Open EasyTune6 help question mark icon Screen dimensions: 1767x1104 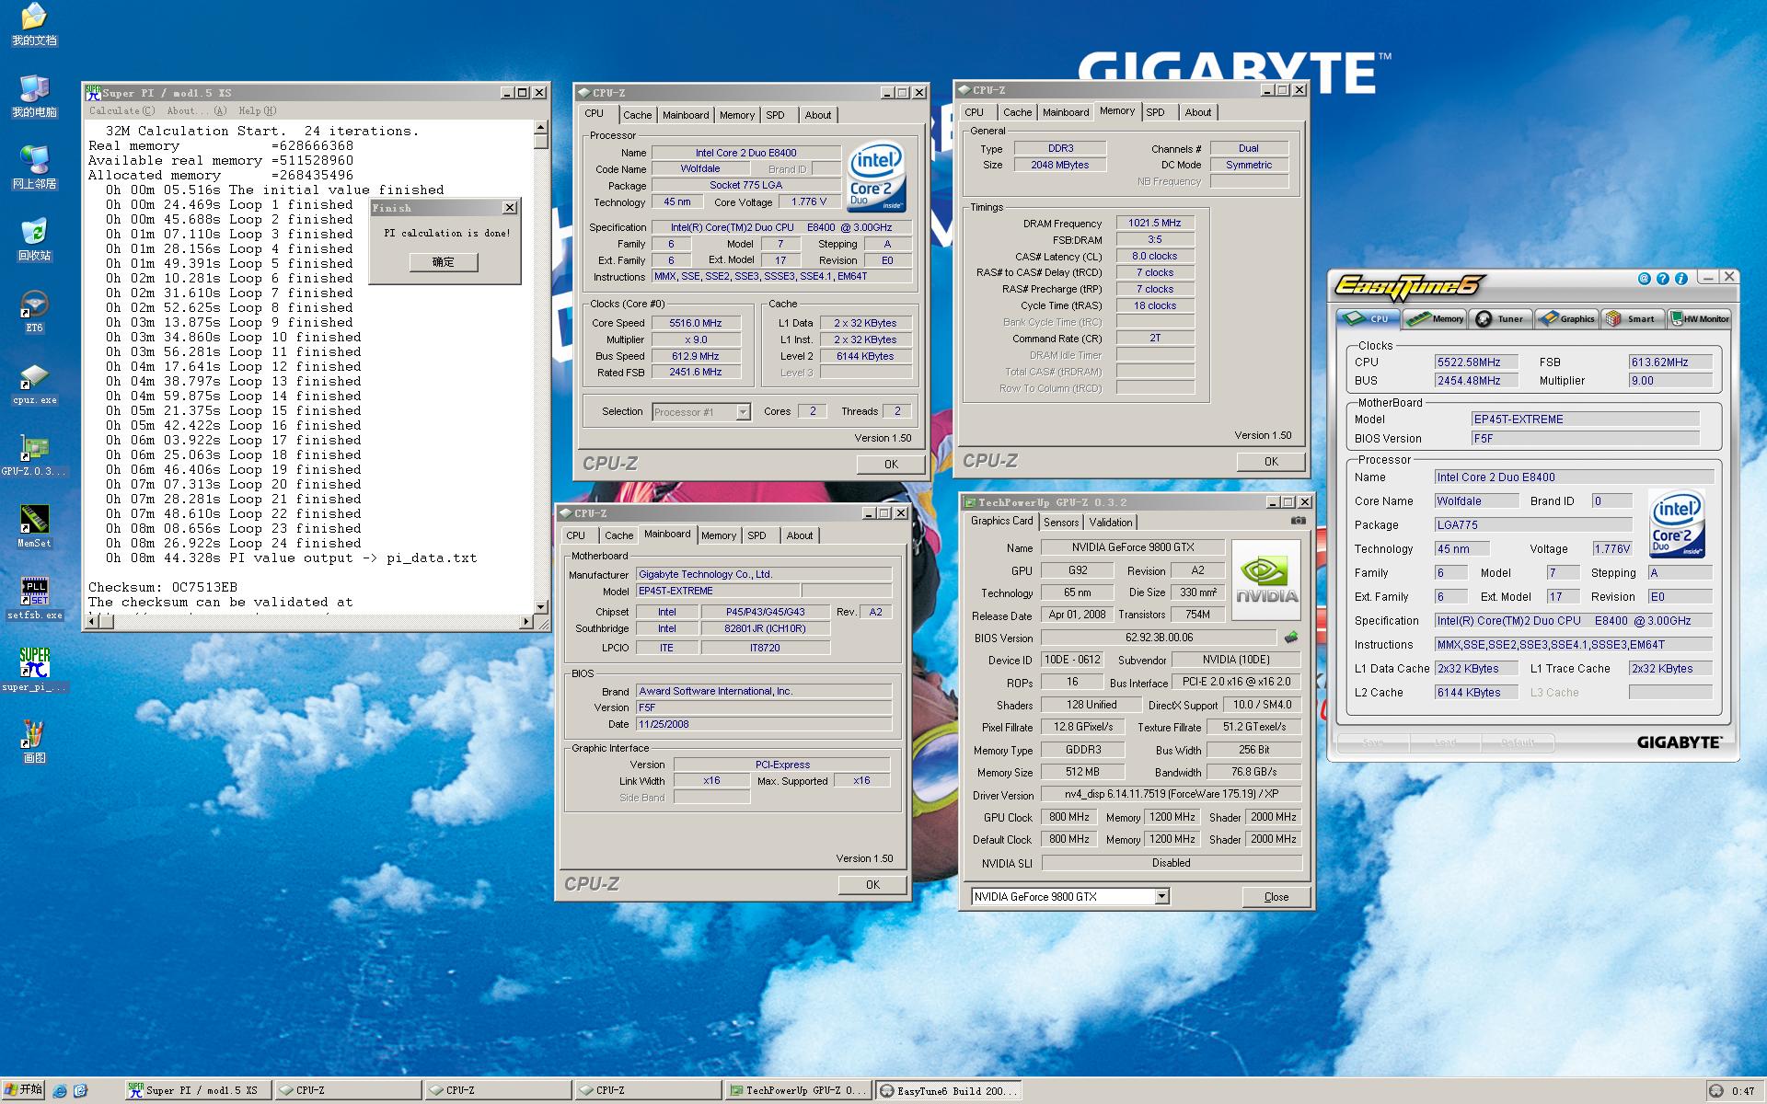(1662, 278)
